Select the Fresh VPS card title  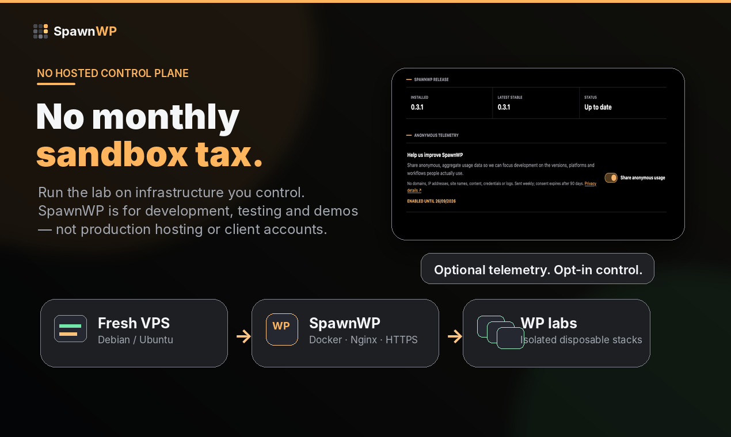(134, 323)
